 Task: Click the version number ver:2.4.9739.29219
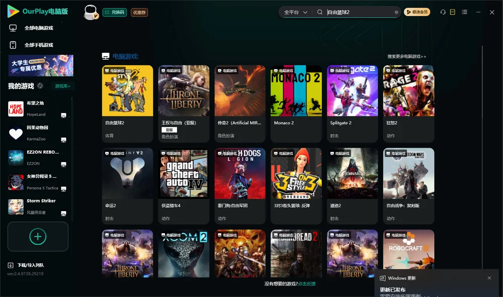pyautogui.click(x=25, y=273)
